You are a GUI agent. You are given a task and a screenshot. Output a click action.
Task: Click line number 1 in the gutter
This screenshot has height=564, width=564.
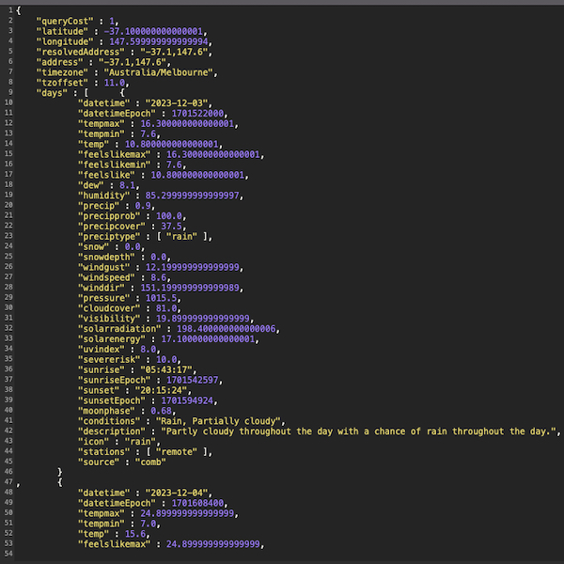[x=8, y=8]
